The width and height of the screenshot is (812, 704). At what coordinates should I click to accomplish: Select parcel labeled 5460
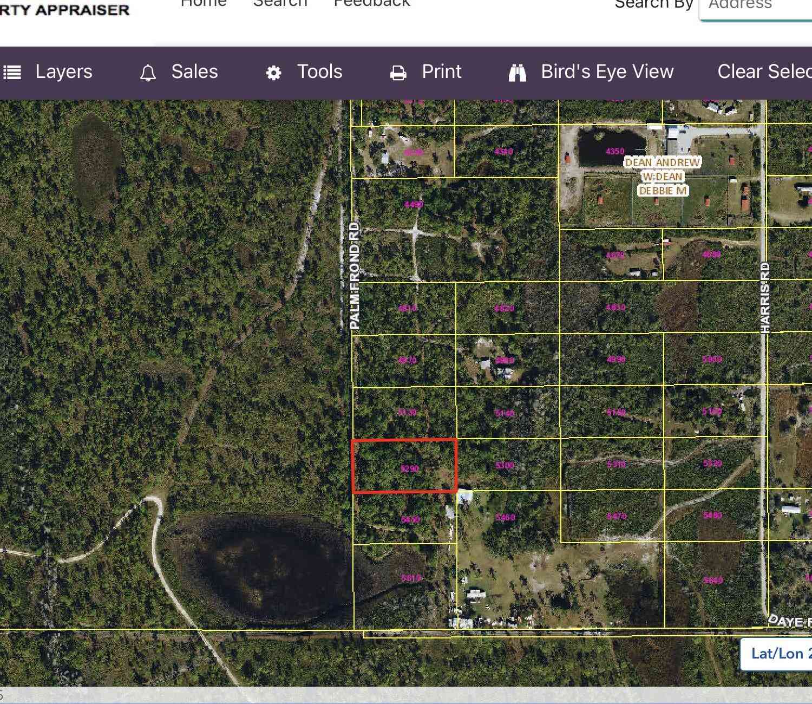click(x=505, y=517)
